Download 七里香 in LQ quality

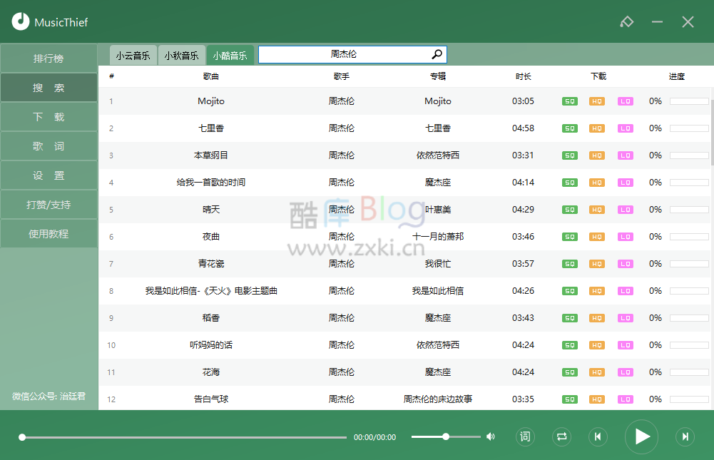[626, 128]
